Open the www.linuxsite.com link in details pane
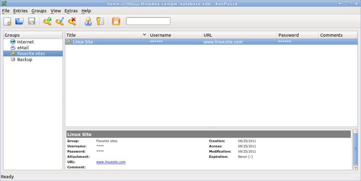361x181 pixels. click(x=111, y=162)
